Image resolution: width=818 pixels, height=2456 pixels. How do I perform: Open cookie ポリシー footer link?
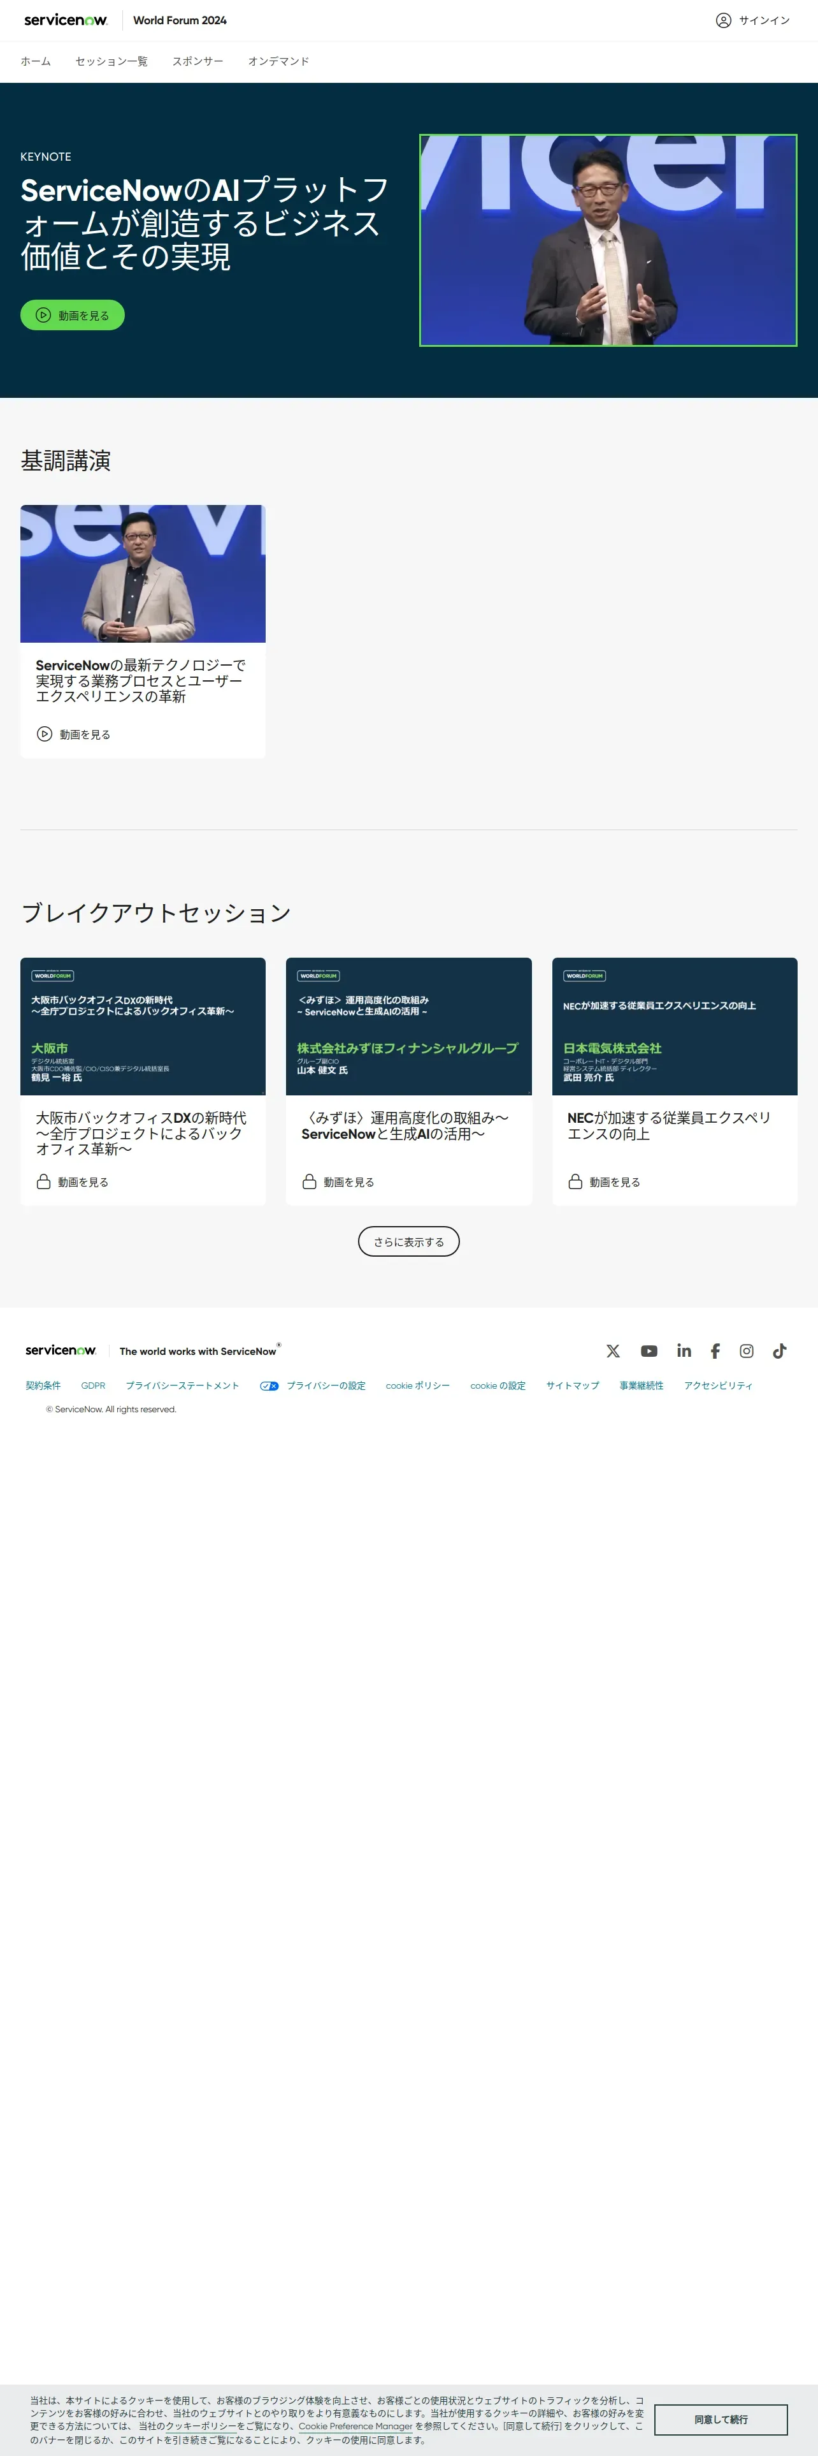pyautogui.click(x=418, y=1385)
